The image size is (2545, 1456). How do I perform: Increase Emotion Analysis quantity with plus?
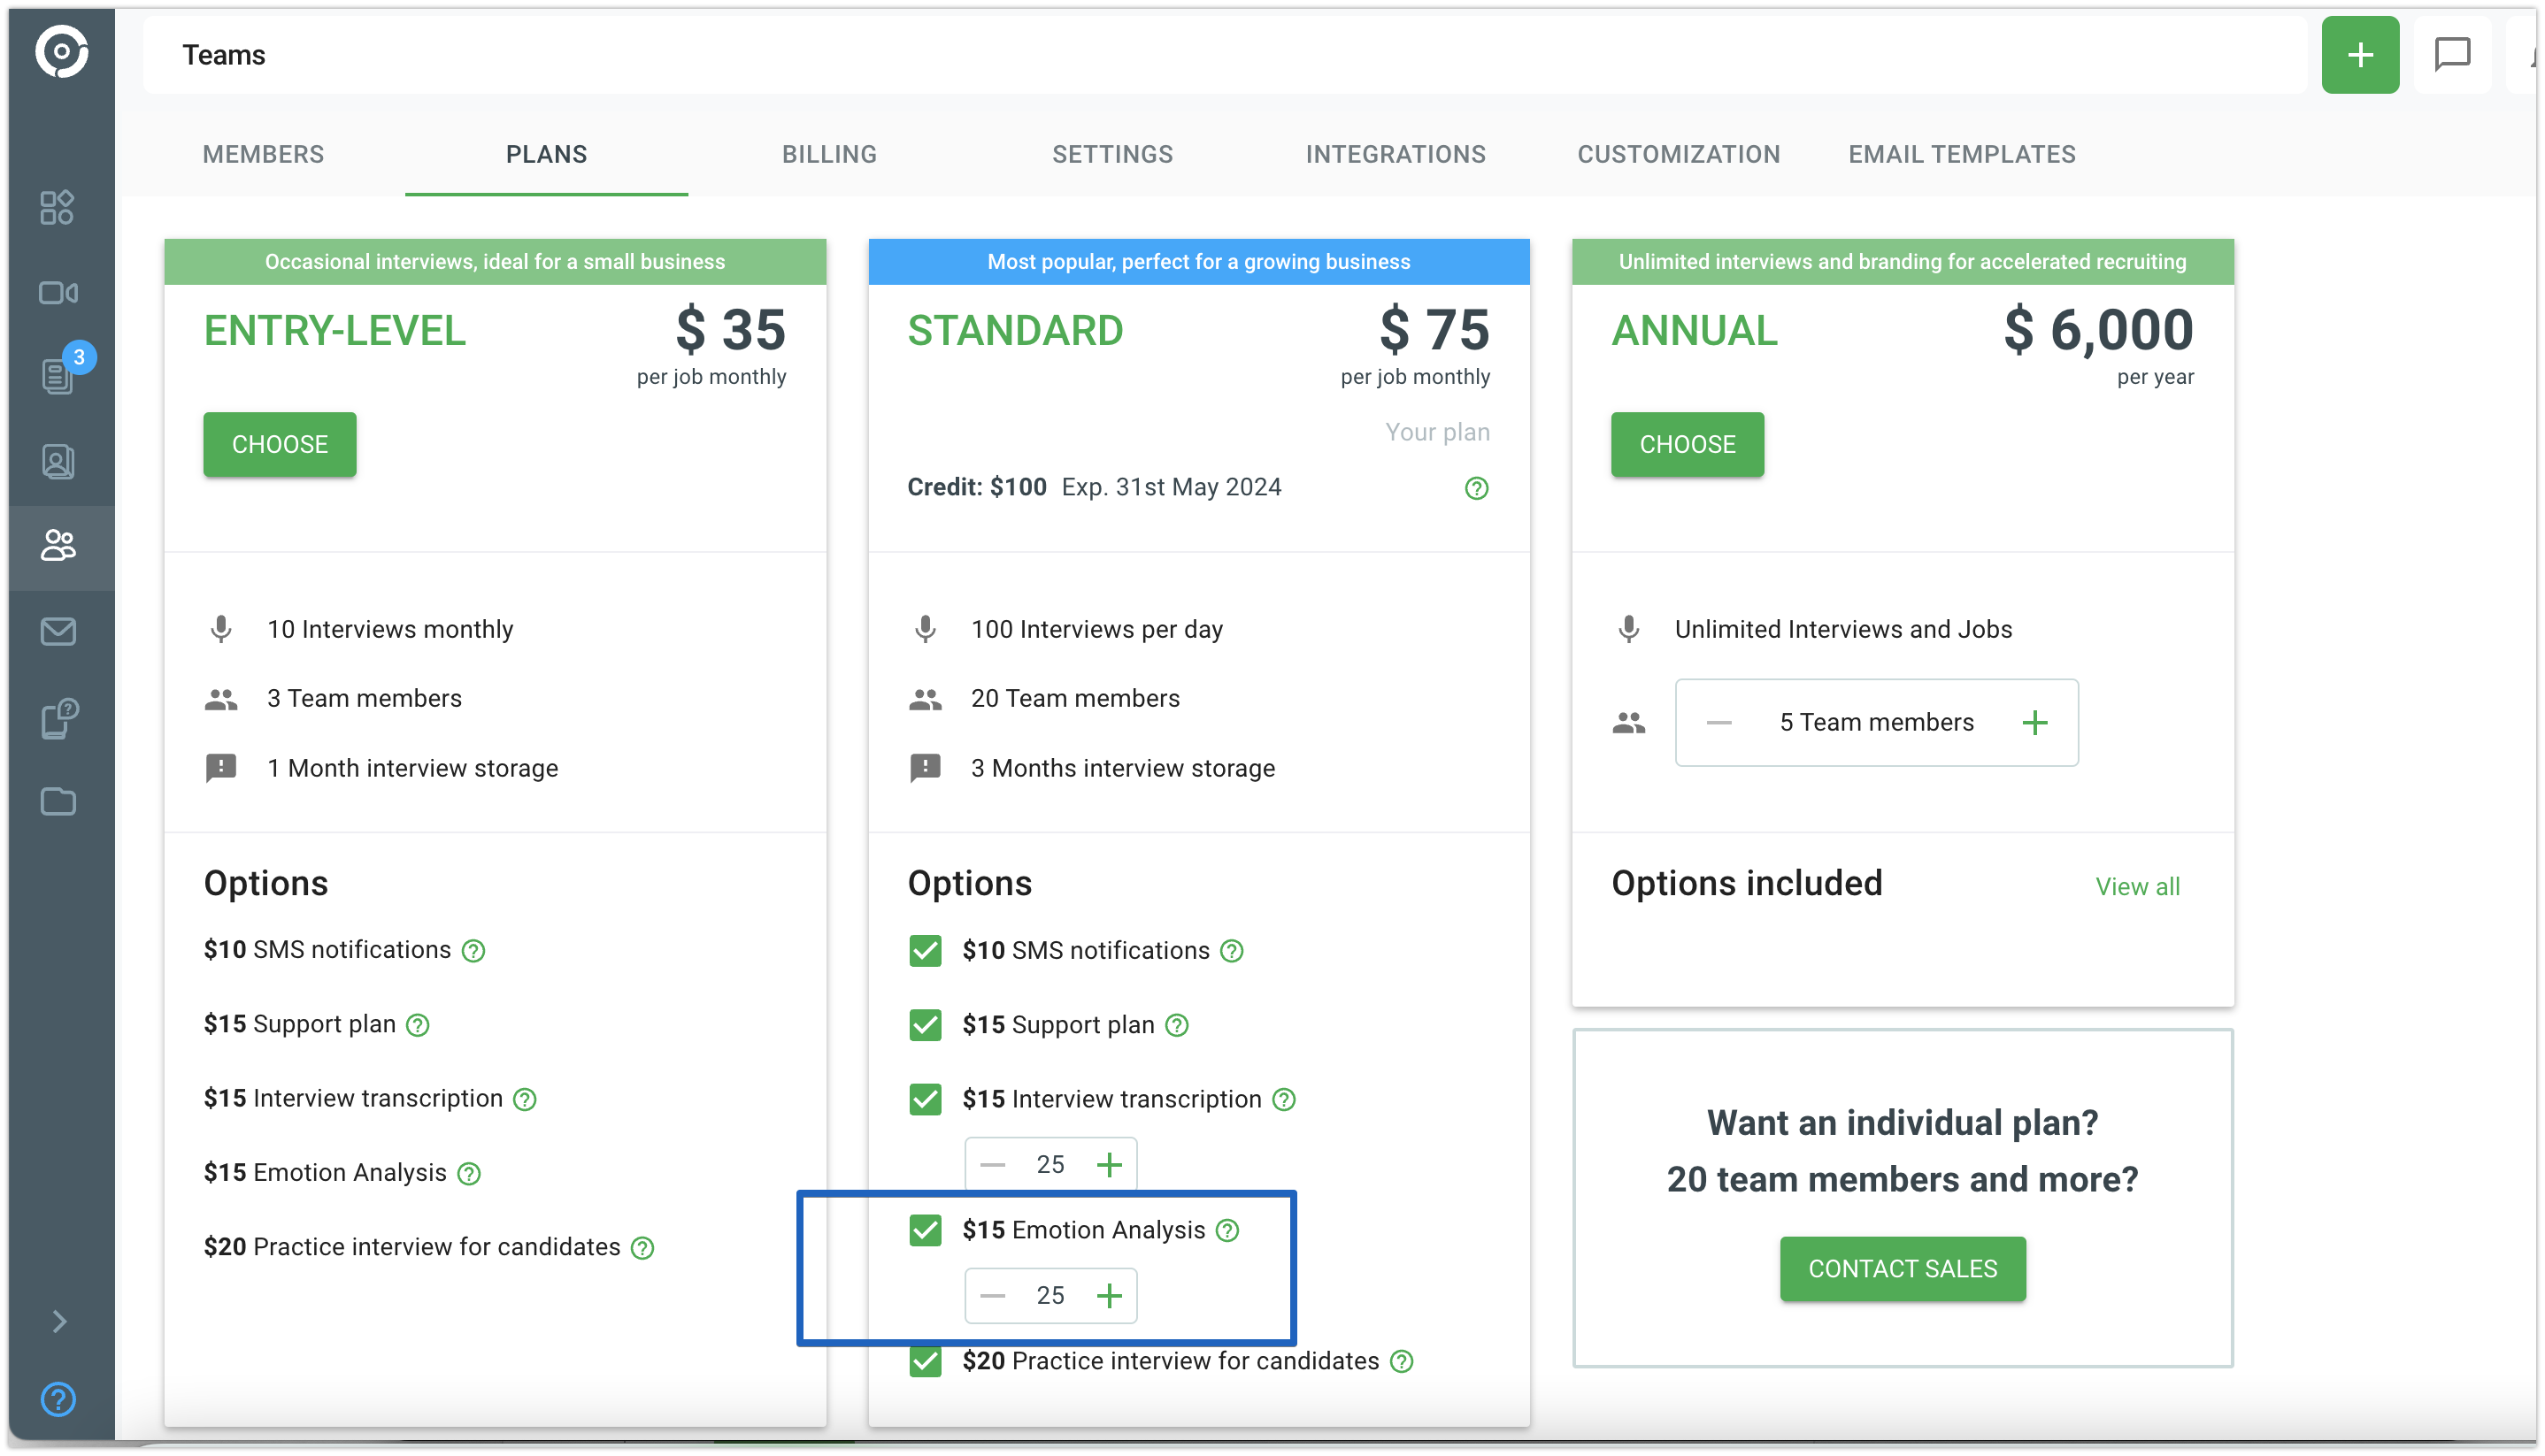pos(1109,1296)
